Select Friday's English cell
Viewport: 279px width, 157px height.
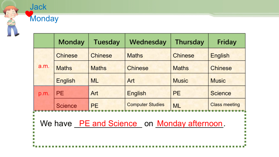click(227, 54)
